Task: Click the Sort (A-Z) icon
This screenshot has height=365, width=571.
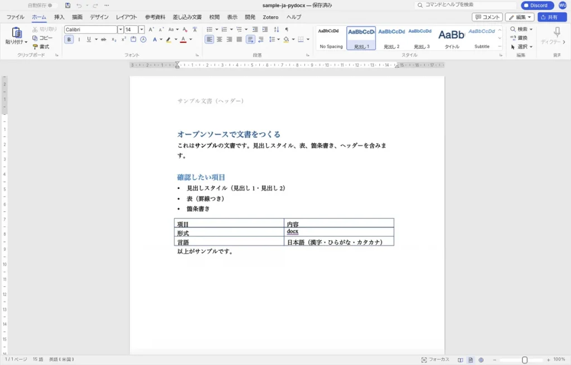Action: (x=277, y=30)
